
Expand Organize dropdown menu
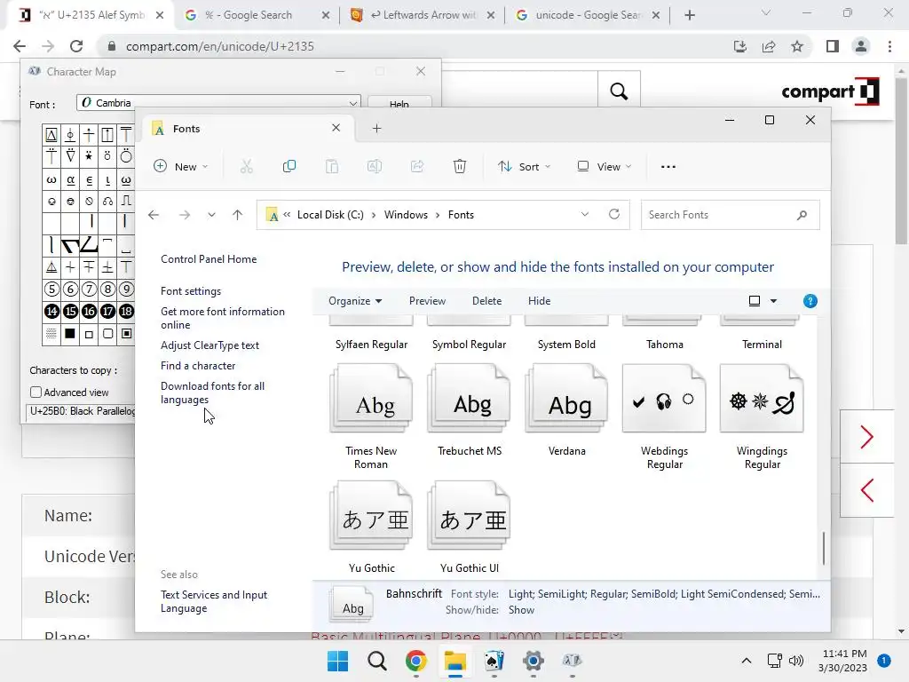pos(355,301)
